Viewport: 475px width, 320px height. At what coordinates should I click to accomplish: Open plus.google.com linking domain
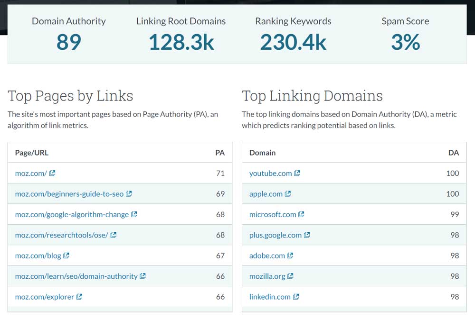pos(275,235)
